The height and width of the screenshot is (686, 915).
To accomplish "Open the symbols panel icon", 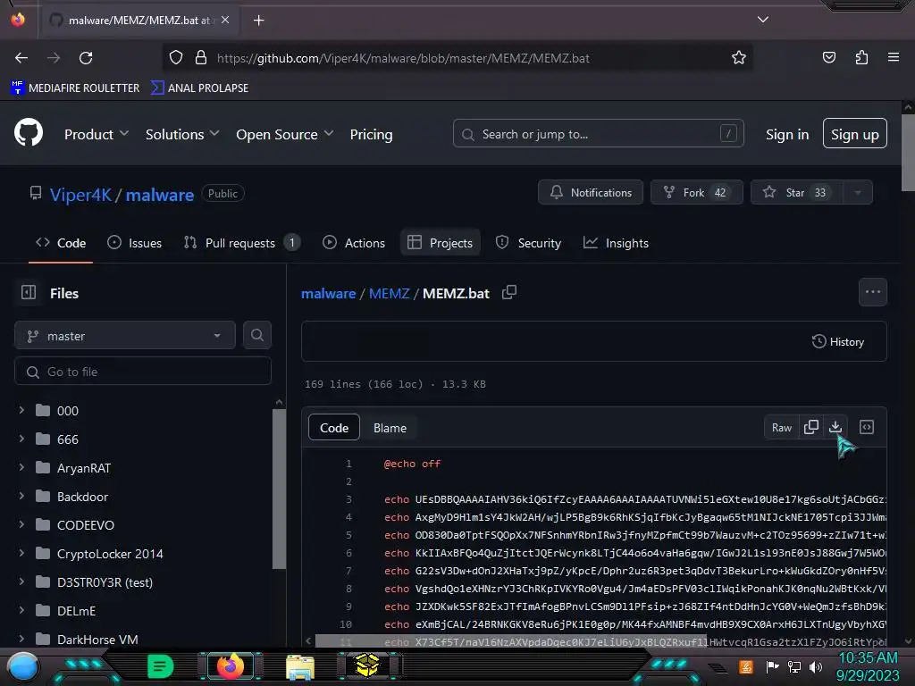I will click(x=867, y=427).
